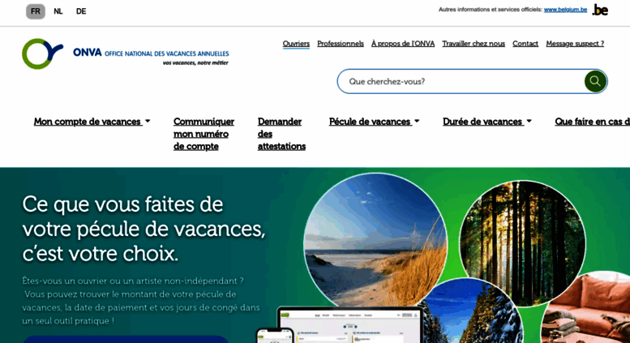Switch language to FR

pyautogui.click(x=36, y=11)
